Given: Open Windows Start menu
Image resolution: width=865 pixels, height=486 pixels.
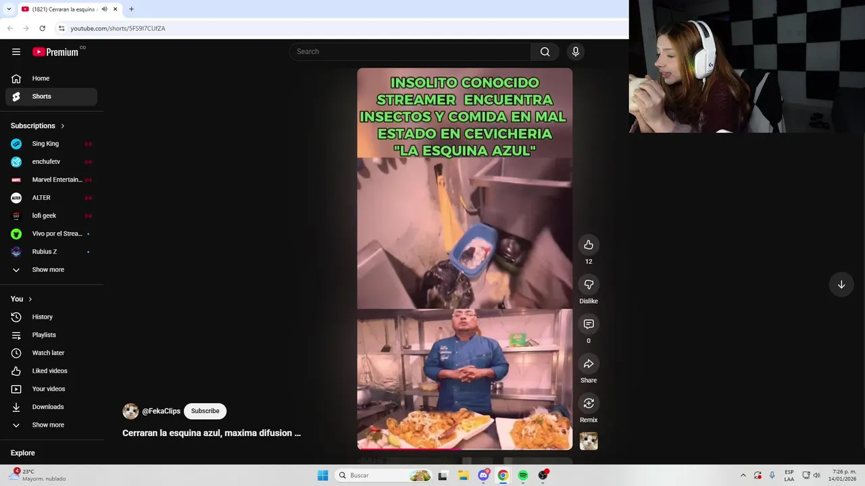Looking at the screenshot, I should 323,475.
